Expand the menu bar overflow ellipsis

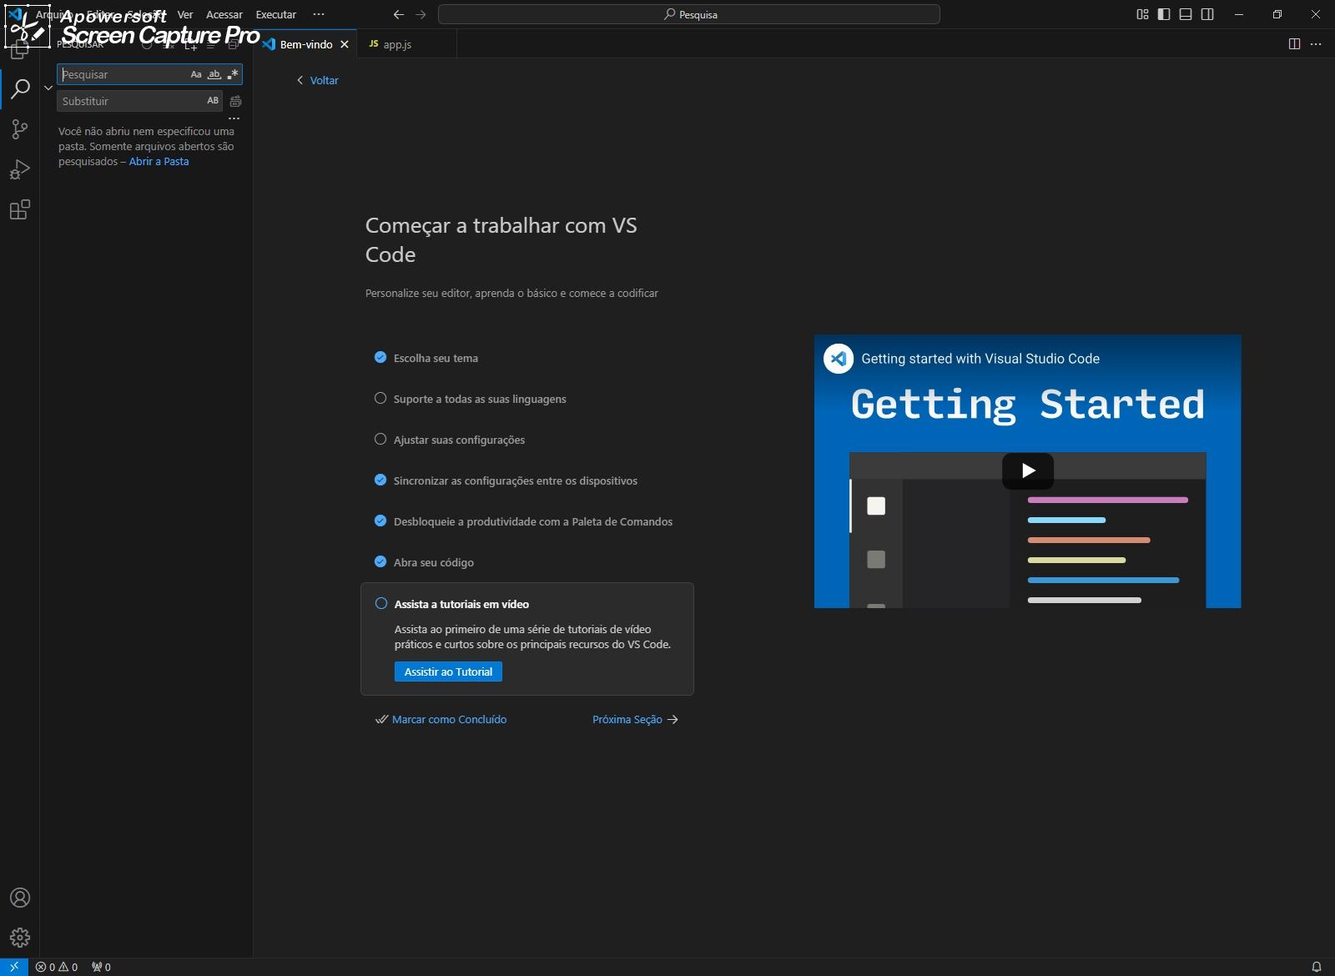(x=319, y=14)
